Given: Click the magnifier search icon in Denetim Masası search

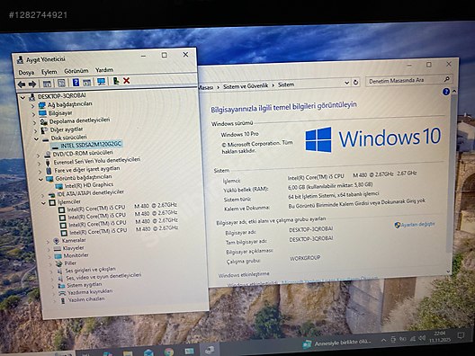Looking at the screenshot, I should click(446, 79).
